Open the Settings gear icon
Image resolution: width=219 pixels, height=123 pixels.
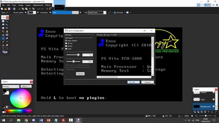coord(214,5)
